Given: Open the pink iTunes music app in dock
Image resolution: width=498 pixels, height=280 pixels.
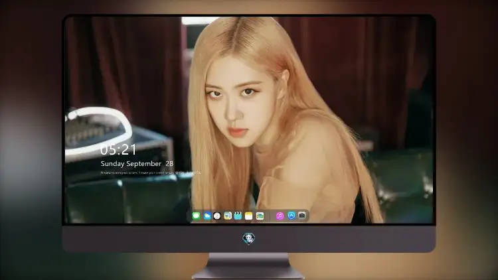Looking at the screenshot, I should pos(280,216).
